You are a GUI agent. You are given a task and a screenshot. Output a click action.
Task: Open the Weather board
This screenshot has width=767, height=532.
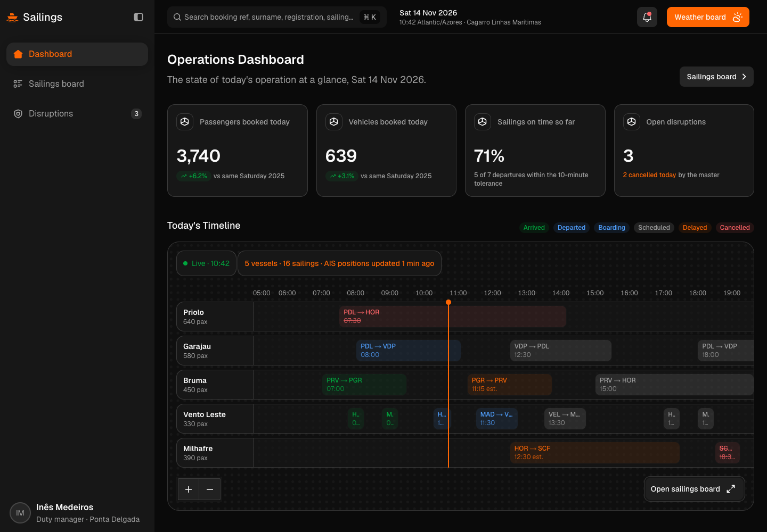(x=708, y=17)
